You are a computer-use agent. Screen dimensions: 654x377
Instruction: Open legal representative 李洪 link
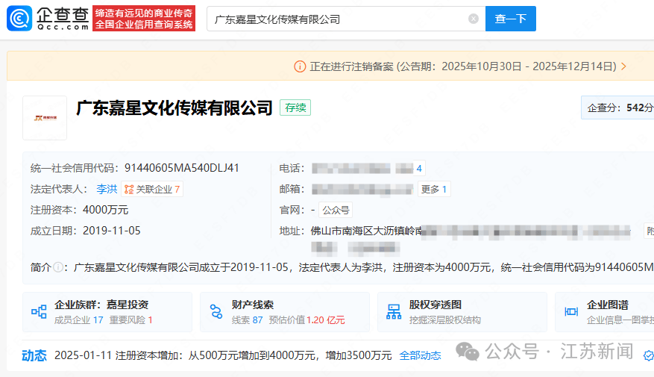point(107,189)
